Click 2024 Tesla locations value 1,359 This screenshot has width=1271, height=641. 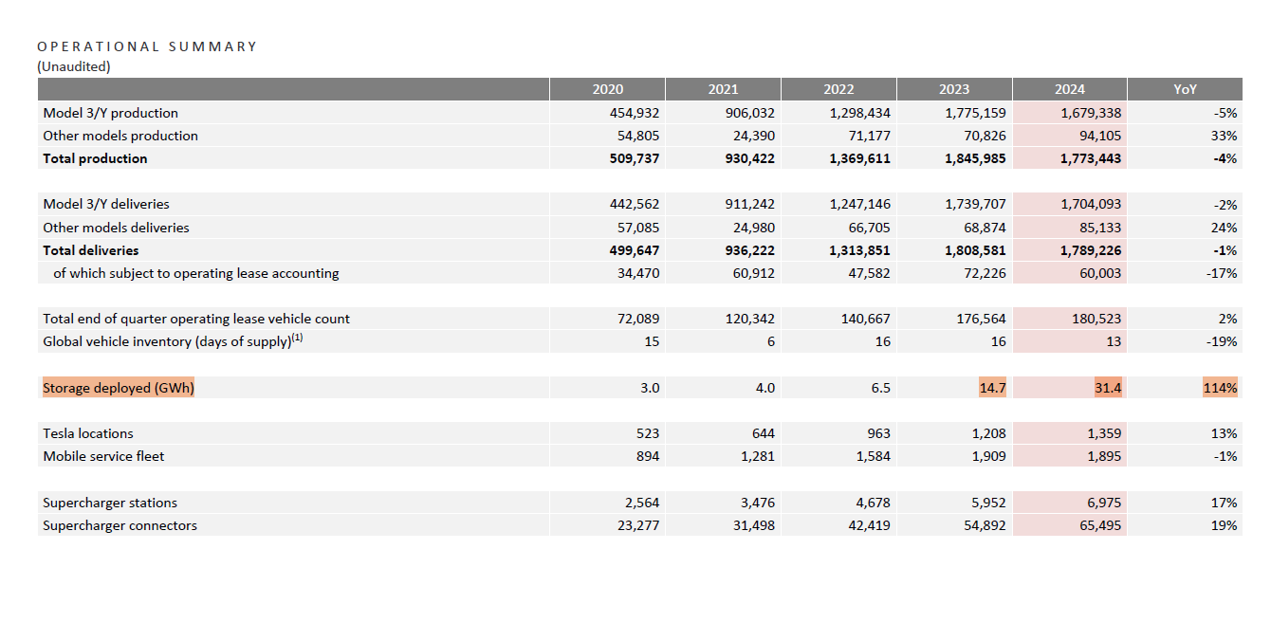(1104, 433)
